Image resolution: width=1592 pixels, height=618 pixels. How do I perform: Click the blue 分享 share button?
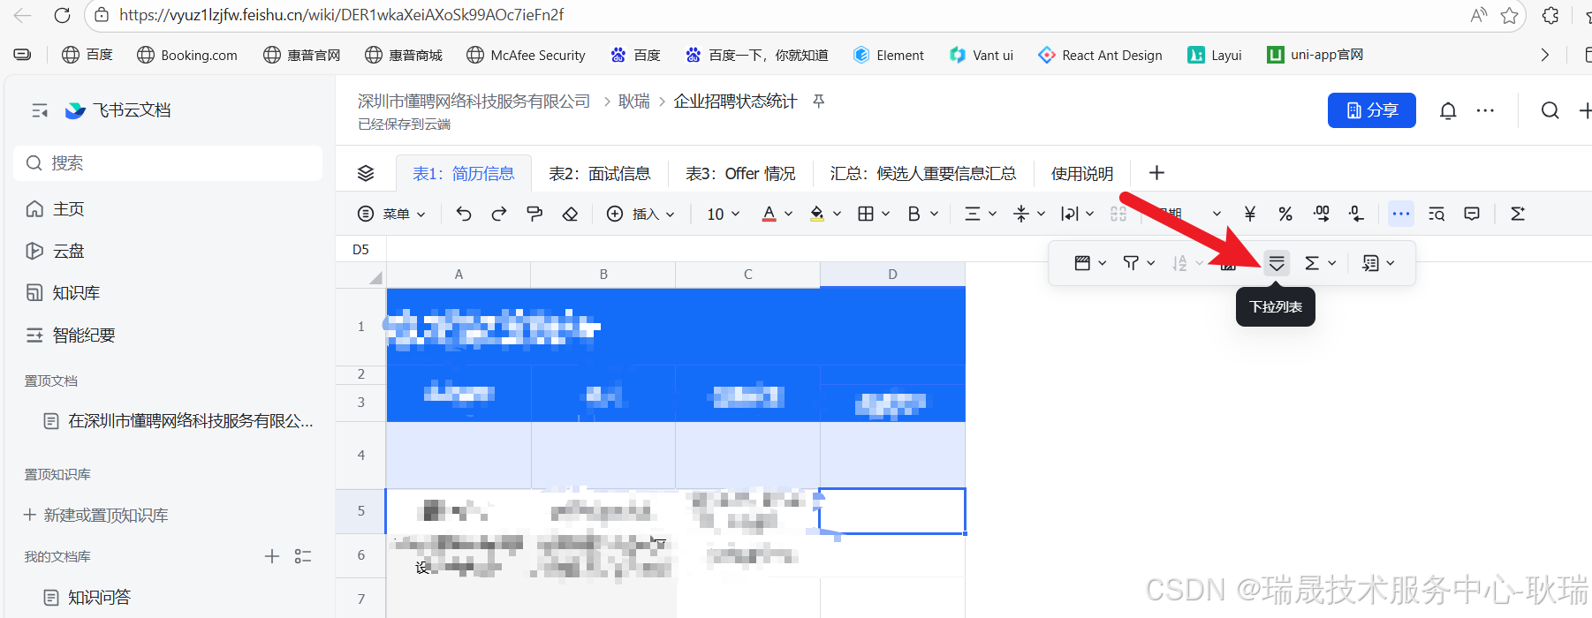1371,110
